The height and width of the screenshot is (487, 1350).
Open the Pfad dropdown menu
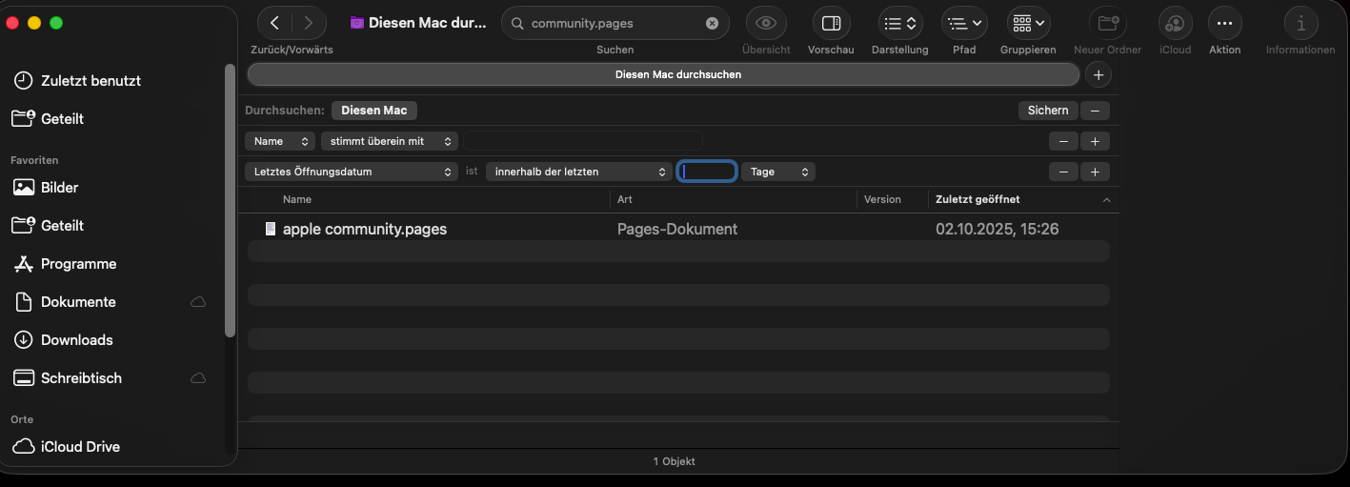pos(964,23)
